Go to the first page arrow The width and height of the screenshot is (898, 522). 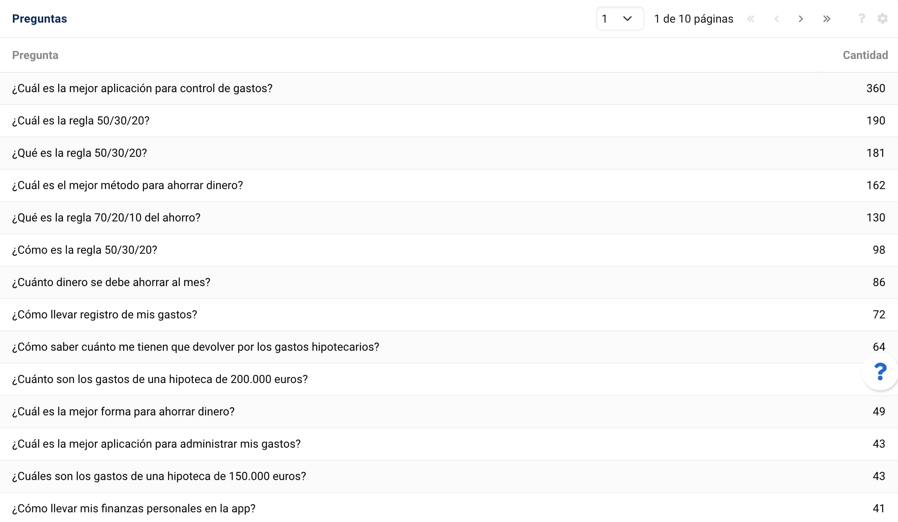751,19
